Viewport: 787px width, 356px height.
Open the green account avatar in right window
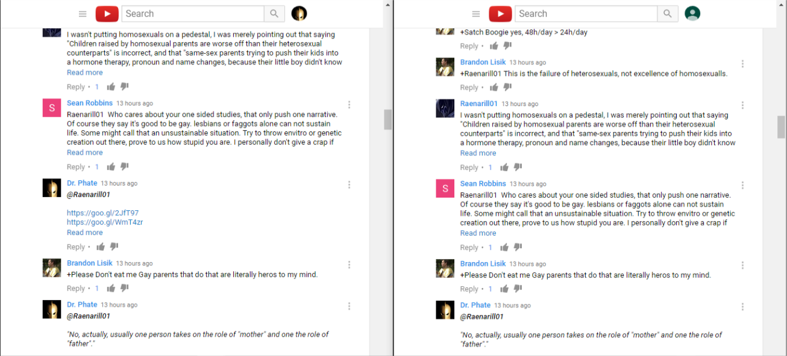[x=692, y=13]
